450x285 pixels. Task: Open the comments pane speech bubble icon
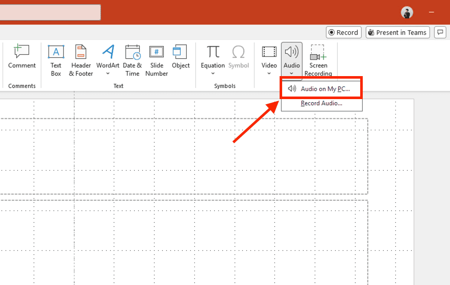coord(440,32)
